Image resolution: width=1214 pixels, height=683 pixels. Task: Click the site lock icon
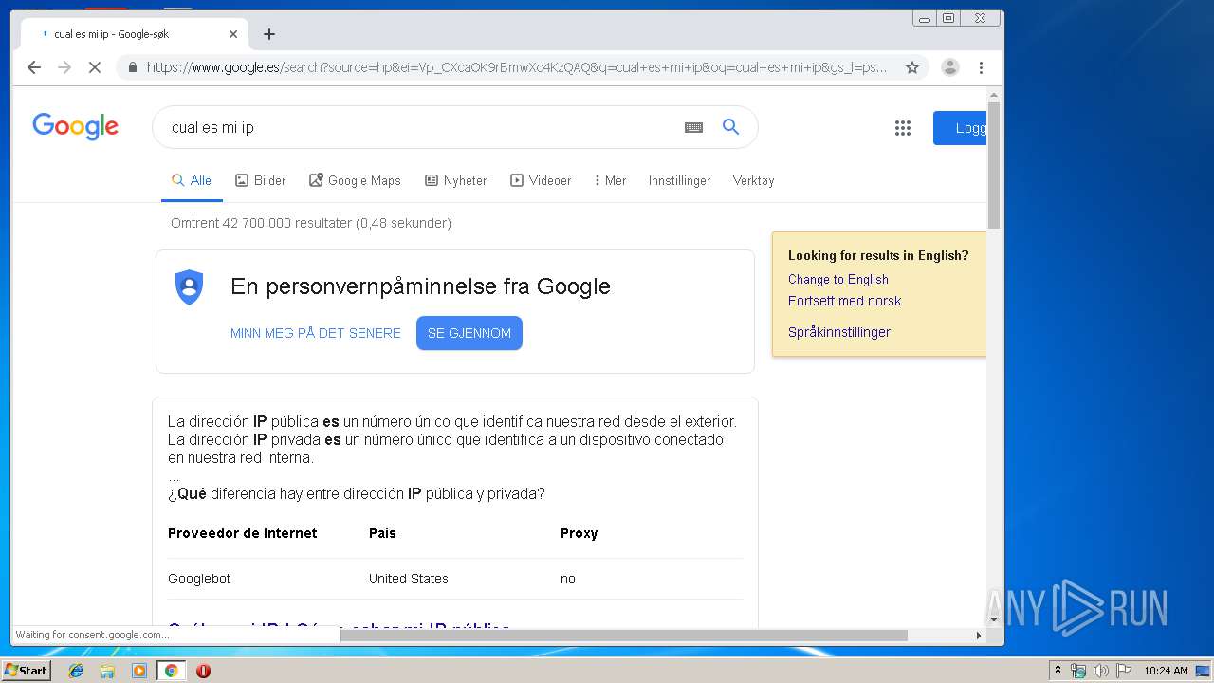tap(132, 67)
